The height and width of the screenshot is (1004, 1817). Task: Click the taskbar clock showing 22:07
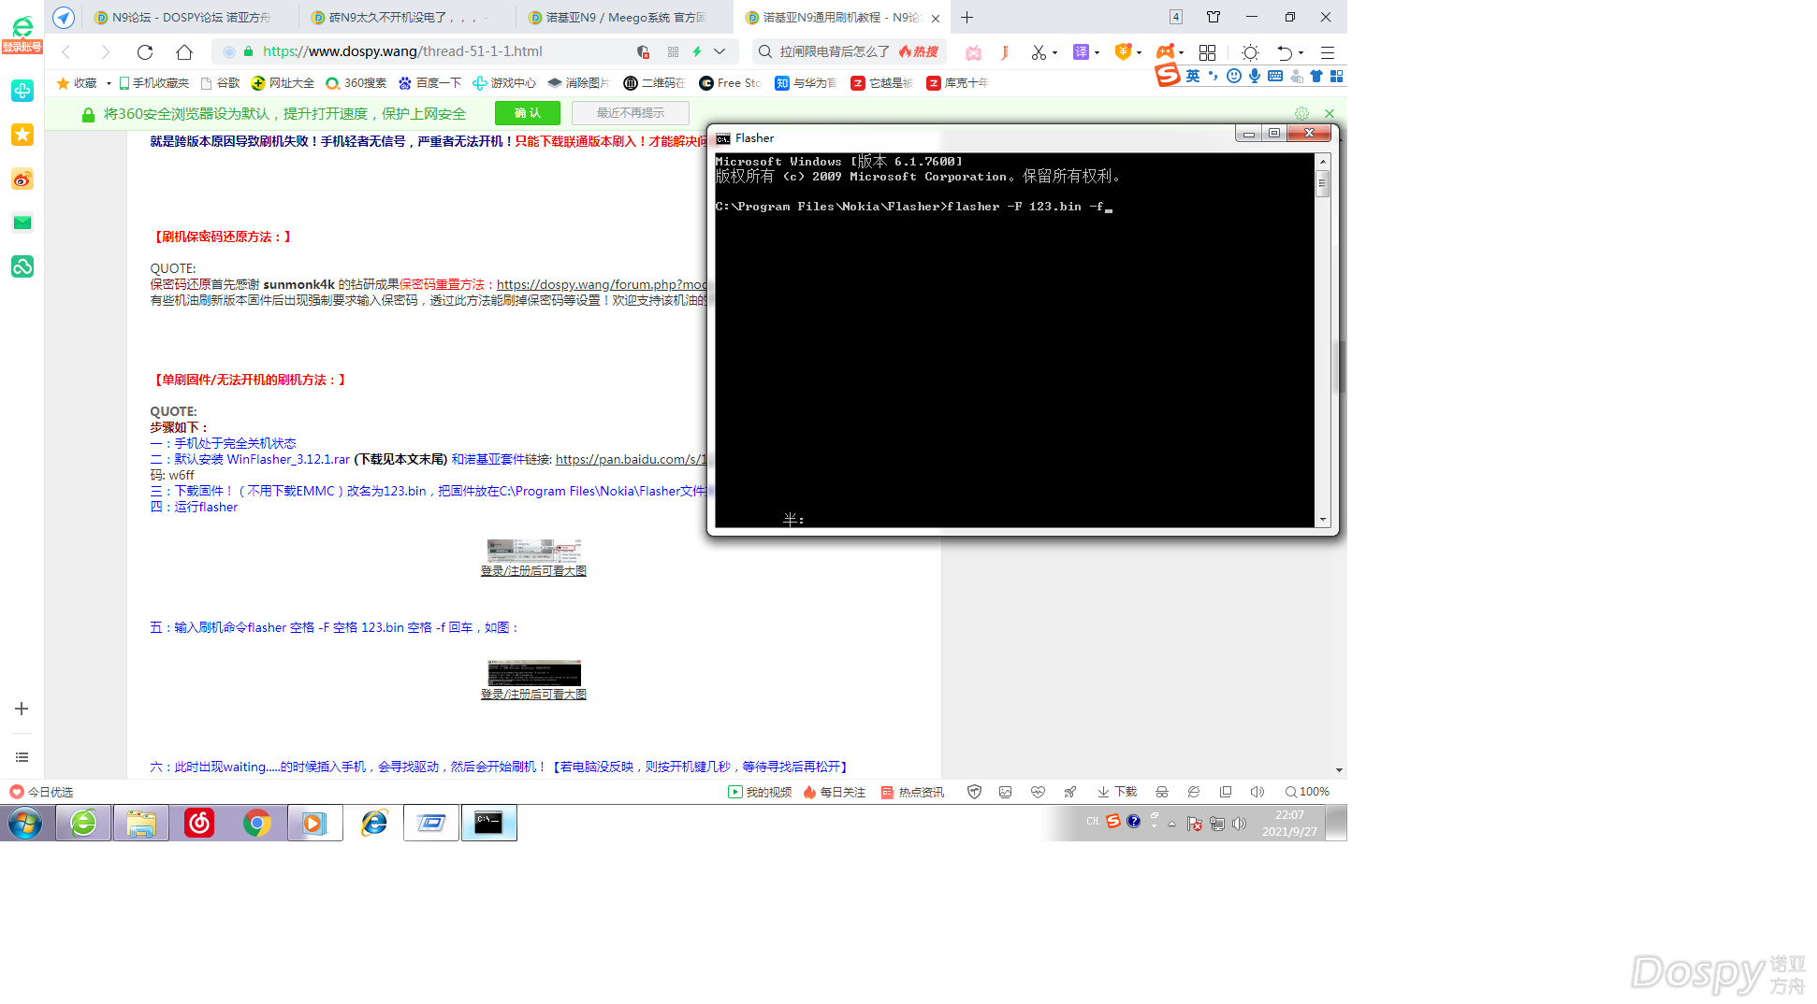1289,824
